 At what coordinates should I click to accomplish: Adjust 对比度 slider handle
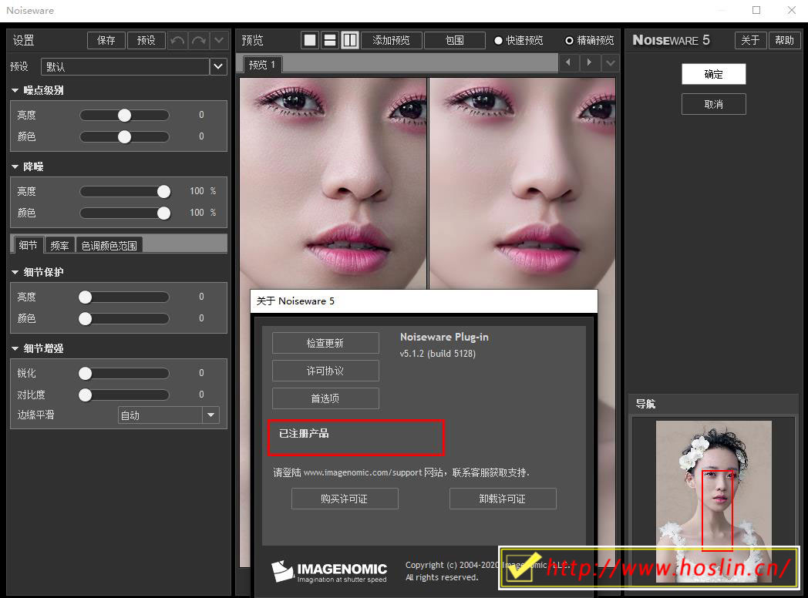(x=85, y=395)
